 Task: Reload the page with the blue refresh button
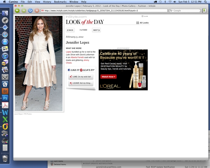(31, 10)
